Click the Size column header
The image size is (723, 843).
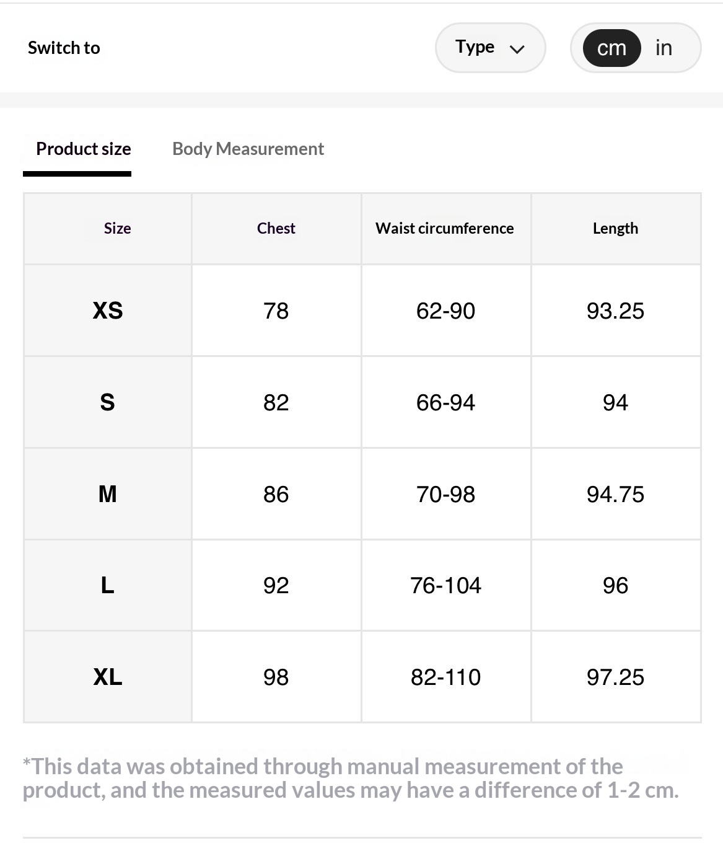tap(117, 229)
